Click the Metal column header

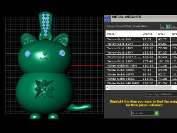123,34
